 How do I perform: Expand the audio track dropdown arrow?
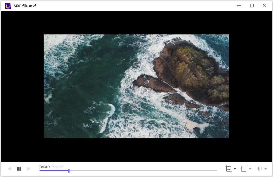click(x=266, y=169)
